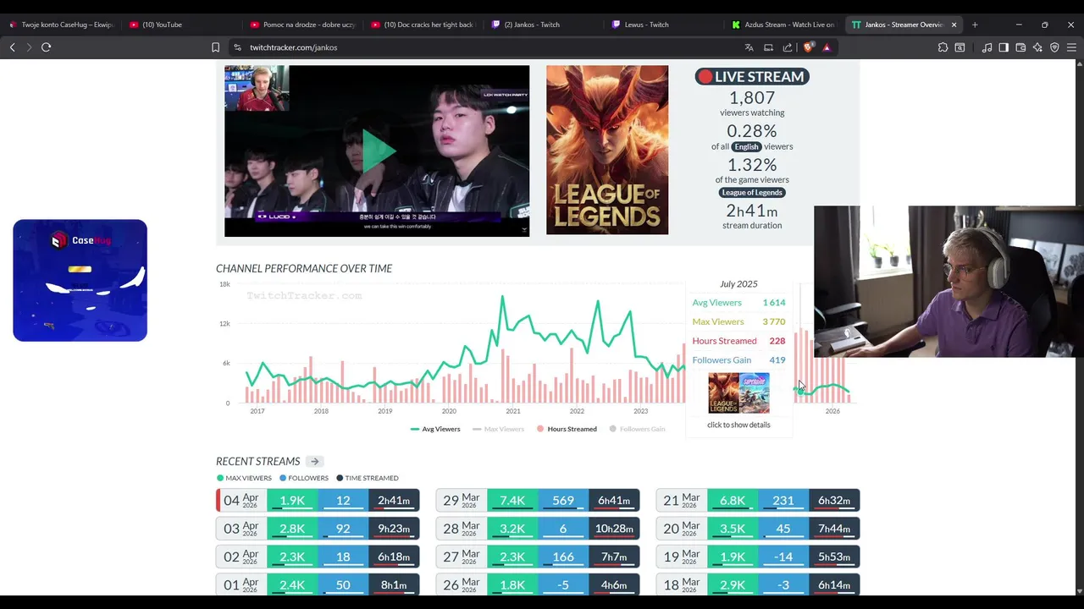The height and width of the screenshot is (609, 1084).
Task: Open the page translate icon
Action: [x=749, y=47]
